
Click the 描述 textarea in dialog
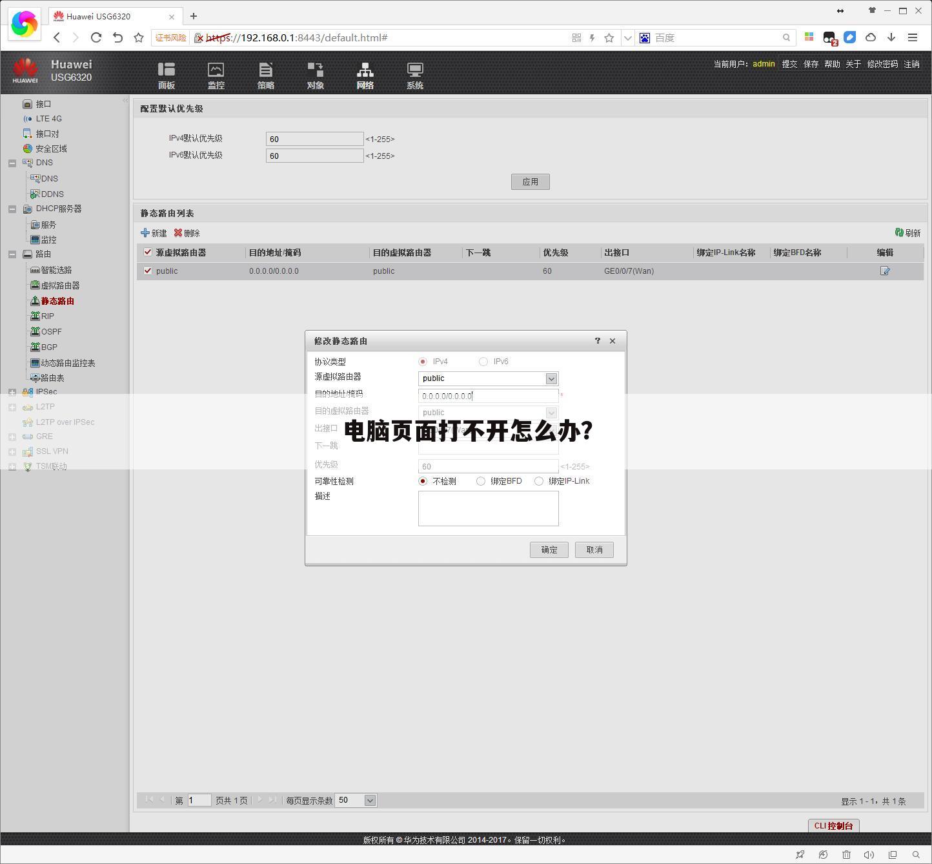(488, 508)
